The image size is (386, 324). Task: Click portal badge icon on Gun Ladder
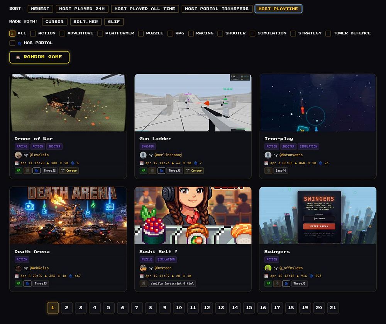coord(161,171)
